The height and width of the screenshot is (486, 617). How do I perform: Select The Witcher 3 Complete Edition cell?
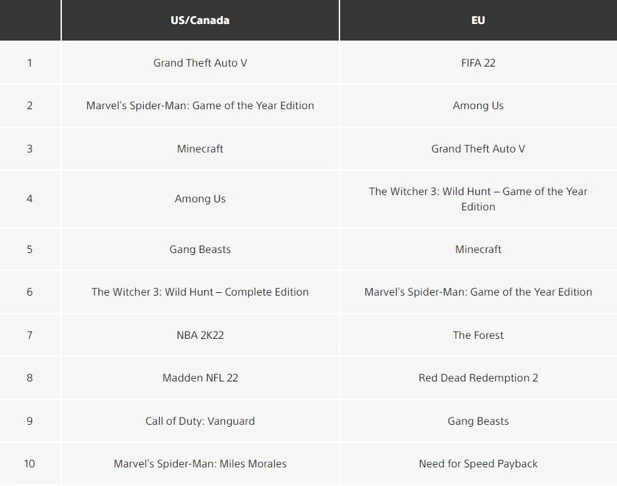click(200, 292)
